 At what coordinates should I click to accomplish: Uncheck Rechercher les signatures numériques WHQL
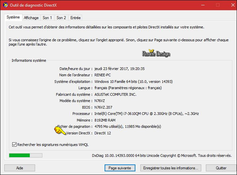coord(14,145)
